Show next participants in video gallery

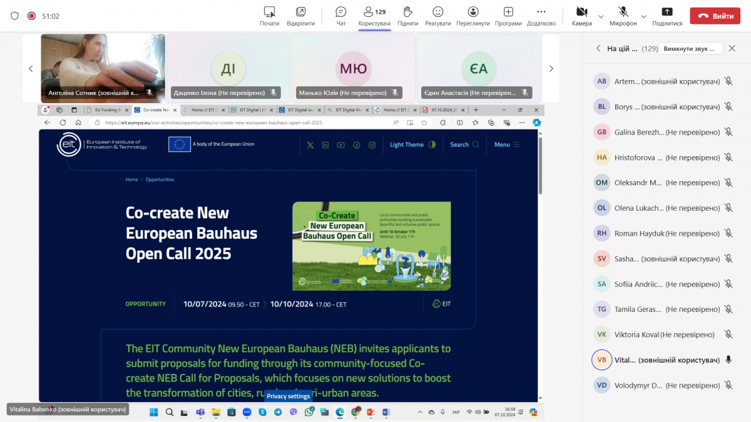(551, 69)
